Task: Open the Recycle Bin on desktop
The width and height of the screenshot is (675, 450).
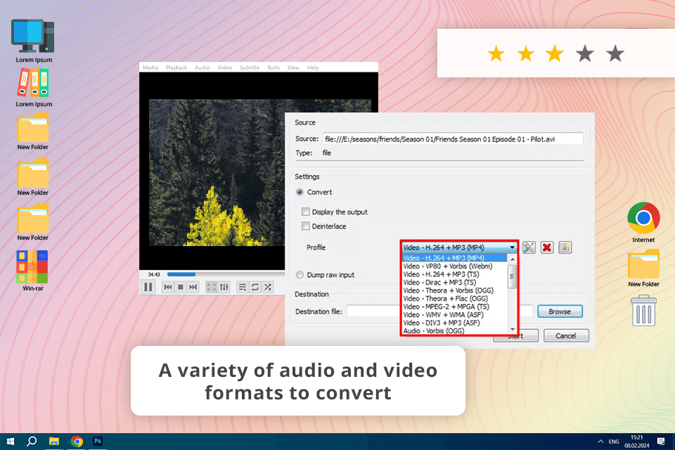Action: [x=643, y=311]
